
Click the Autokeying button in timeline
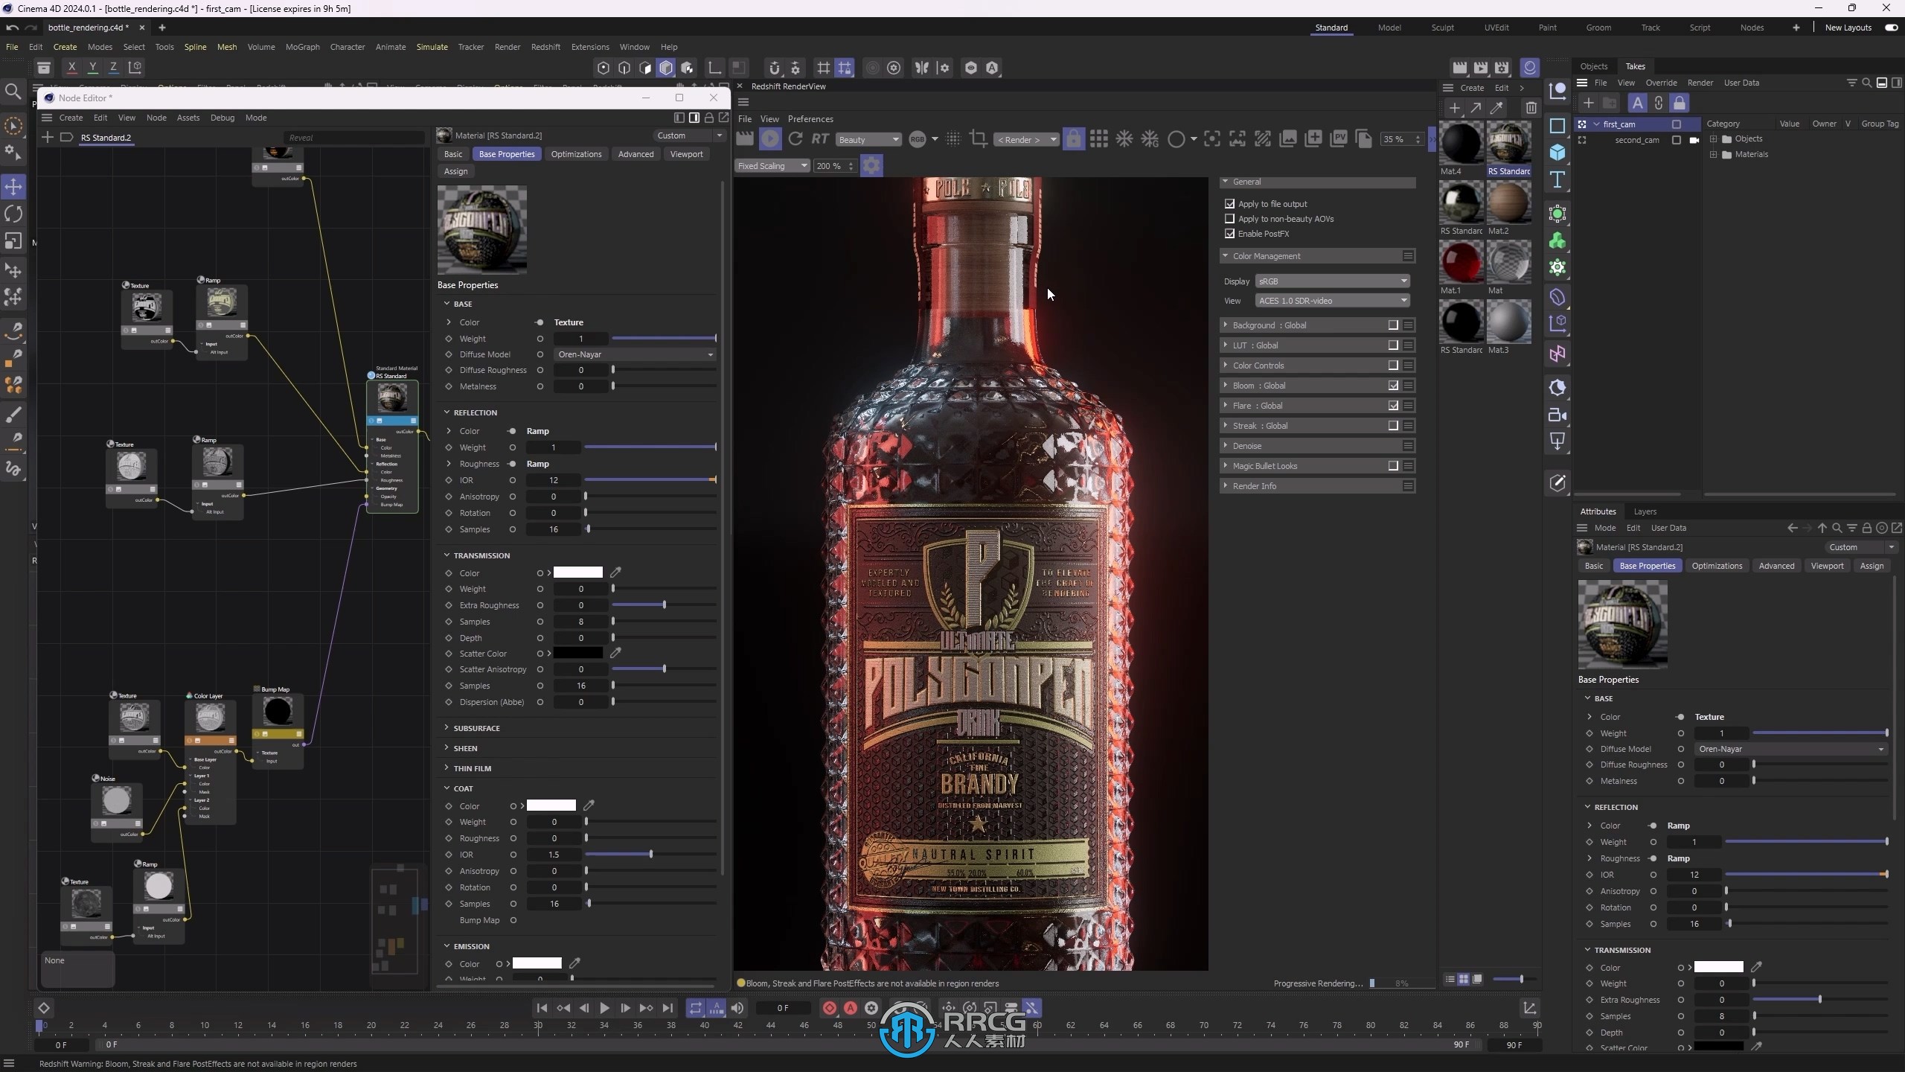click(851, 1008)
